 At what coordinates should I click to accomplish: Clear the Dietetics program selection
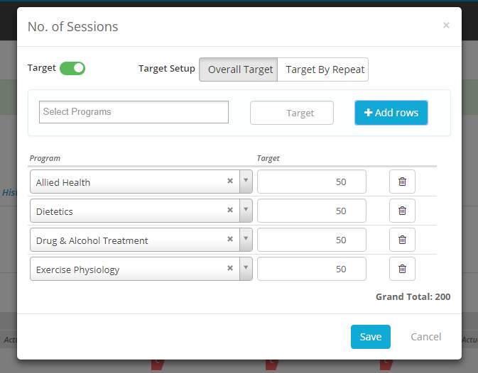pyautogui.click(x=230, y=211)
